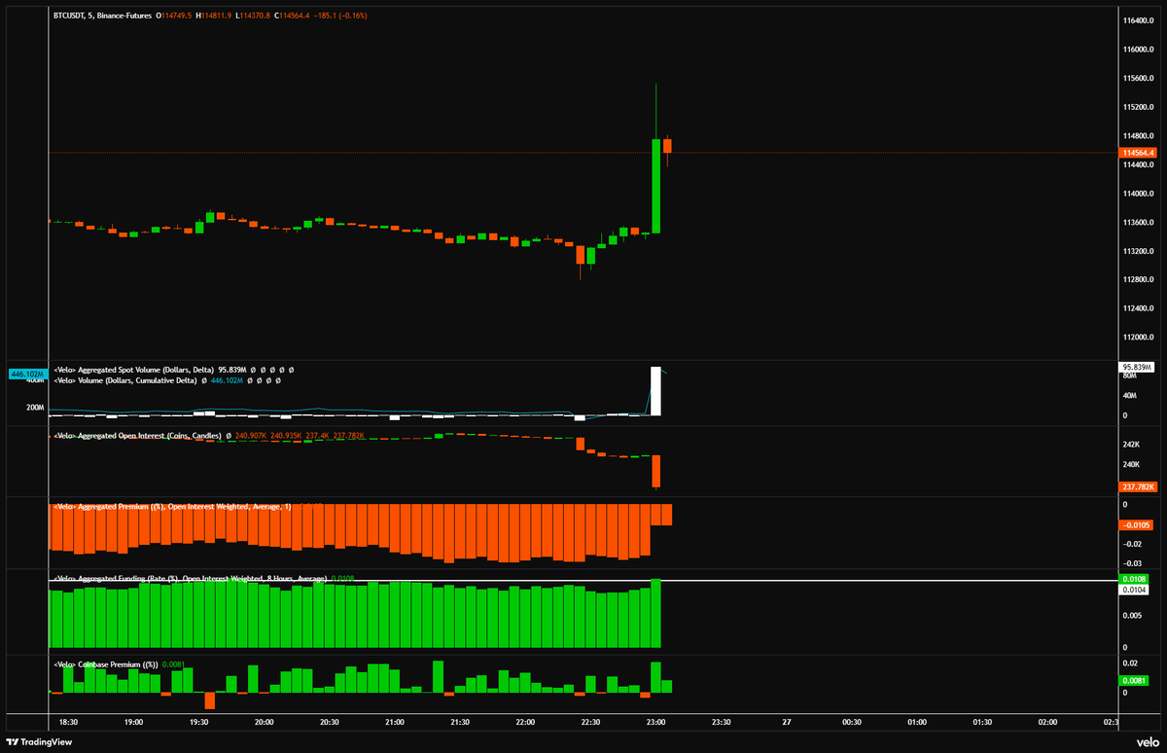Screen dimensions: 1167x753
Task: Click the 112000.0 price axis label
Action: pyautogui.click(x=1140, y=338)
